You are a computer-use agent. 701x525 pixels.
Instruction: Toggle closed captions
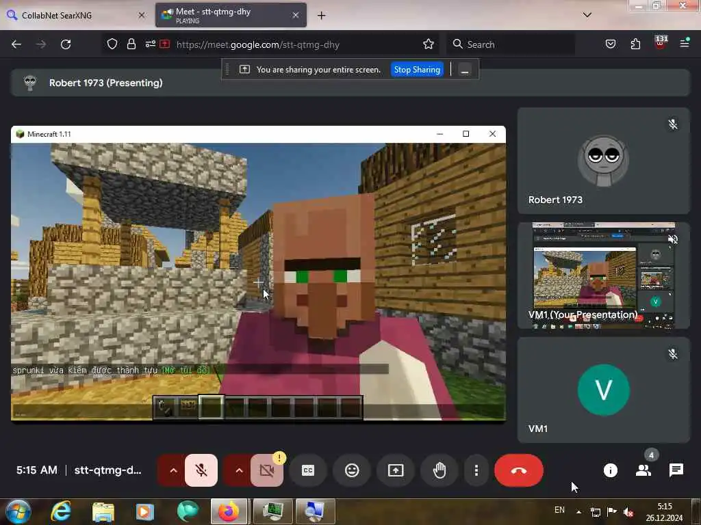pyautogui.click(x=308, y=470)
